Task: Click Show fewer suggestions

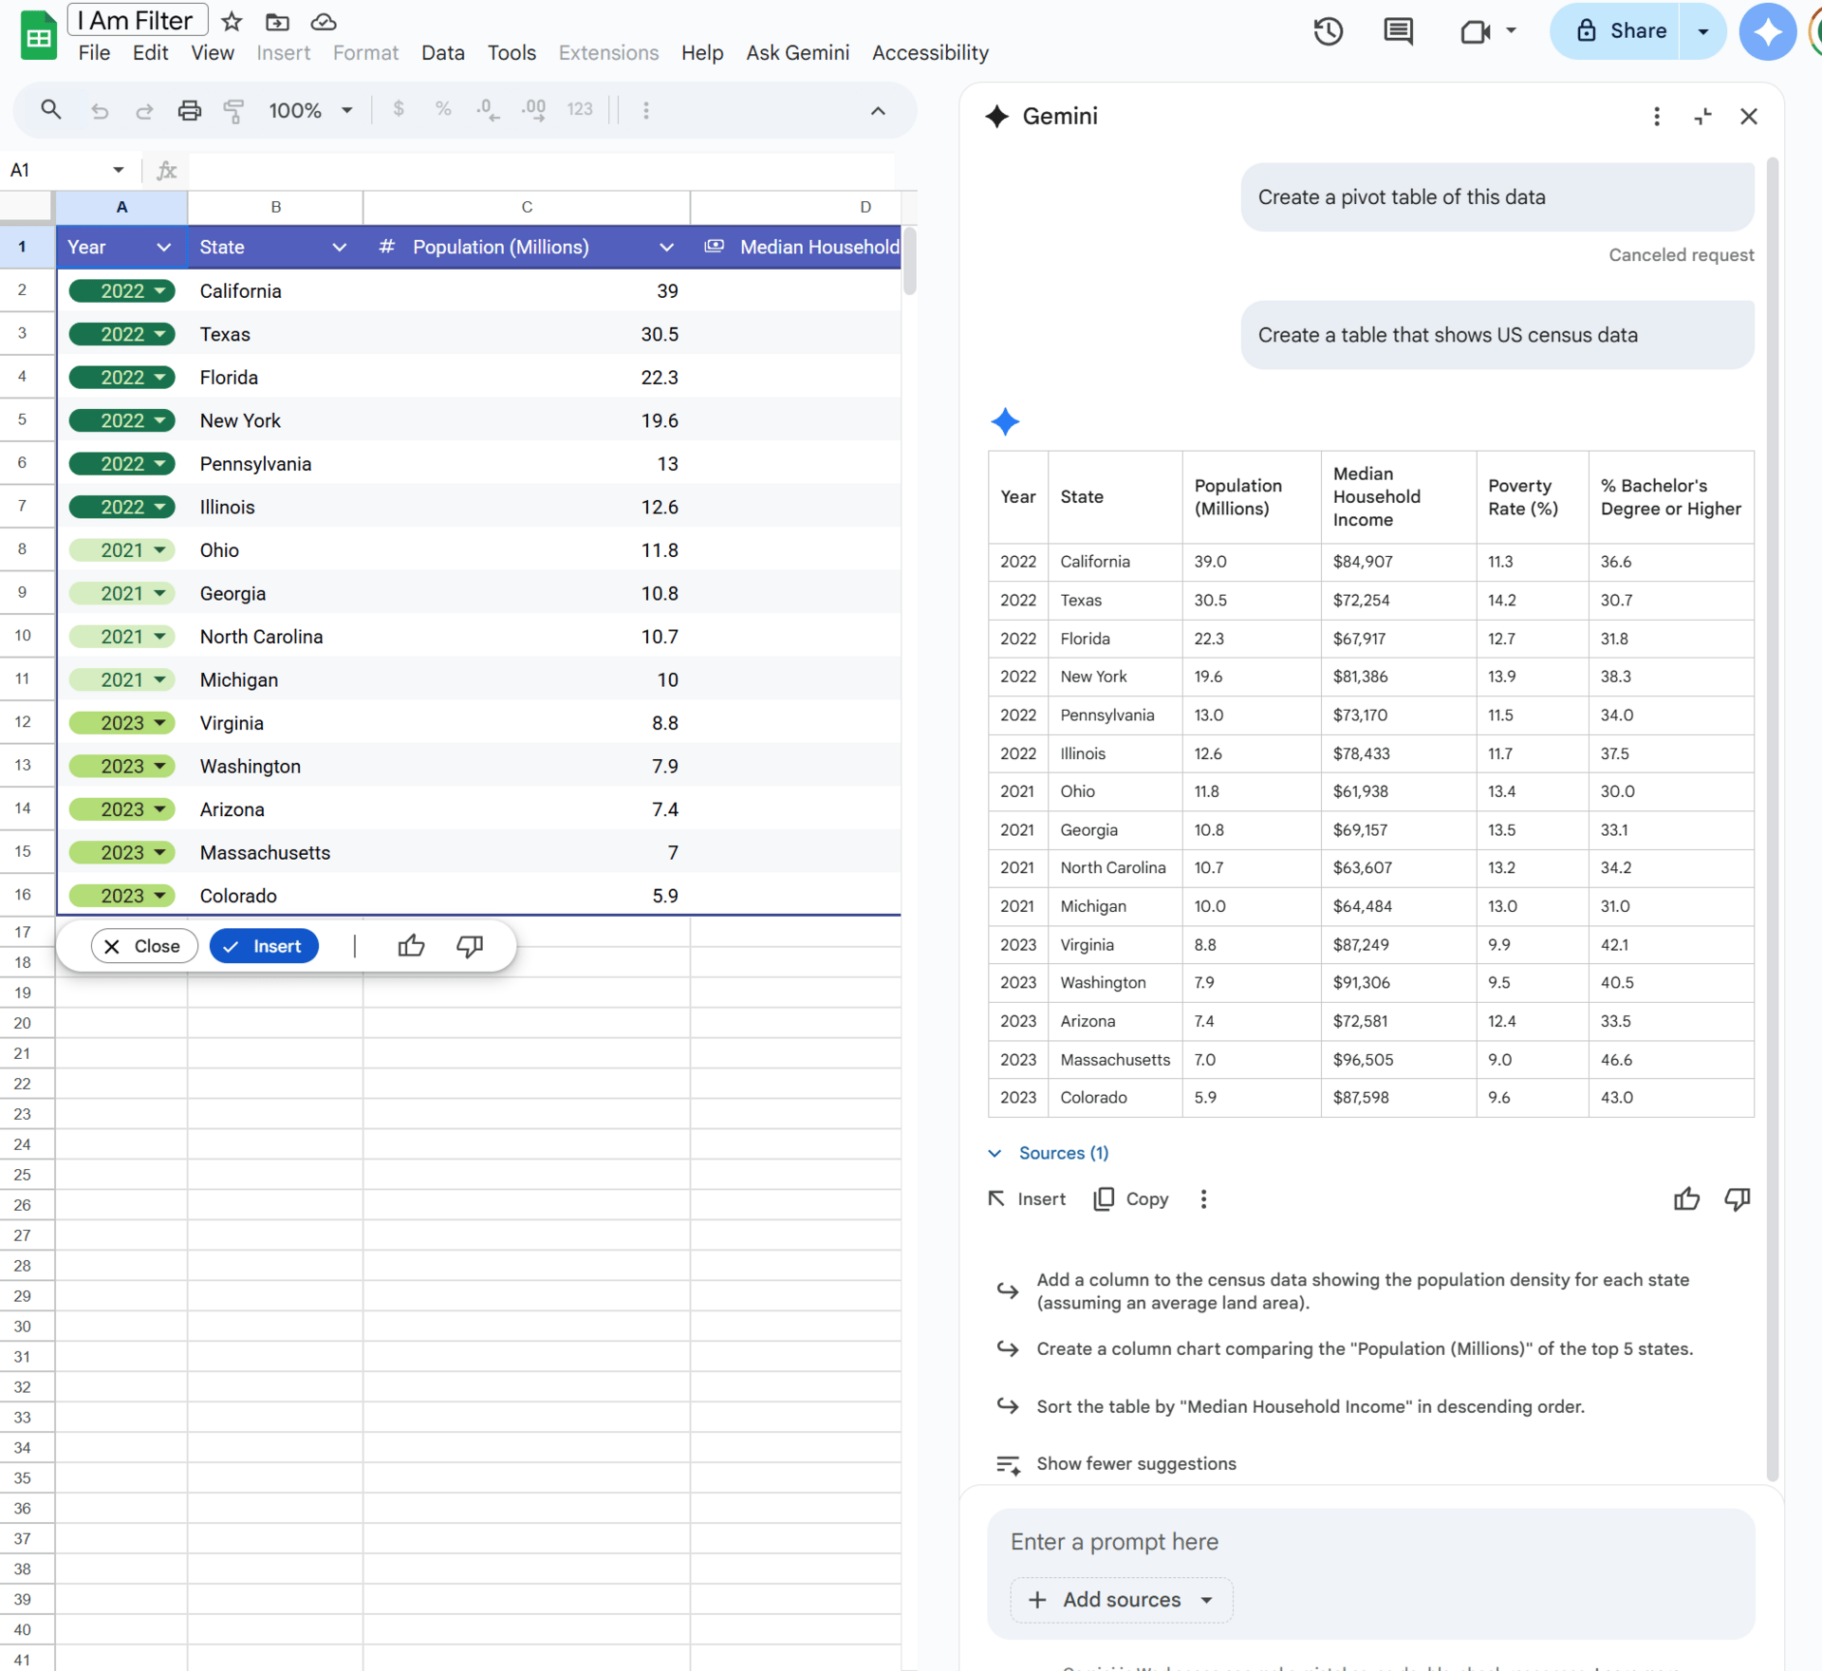Action: coord(1135,1463)
